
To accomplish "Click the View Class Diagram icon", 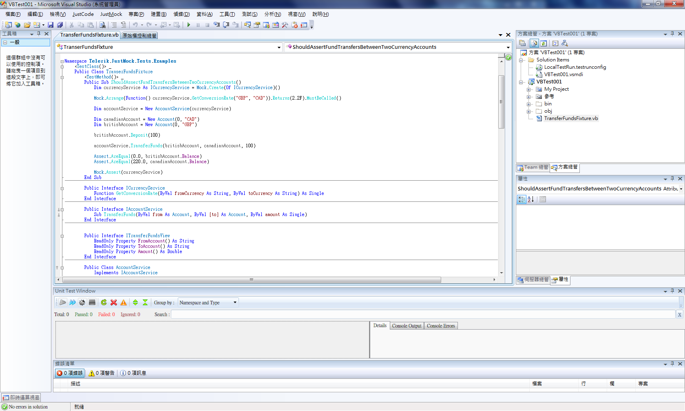I will [565, 43].
